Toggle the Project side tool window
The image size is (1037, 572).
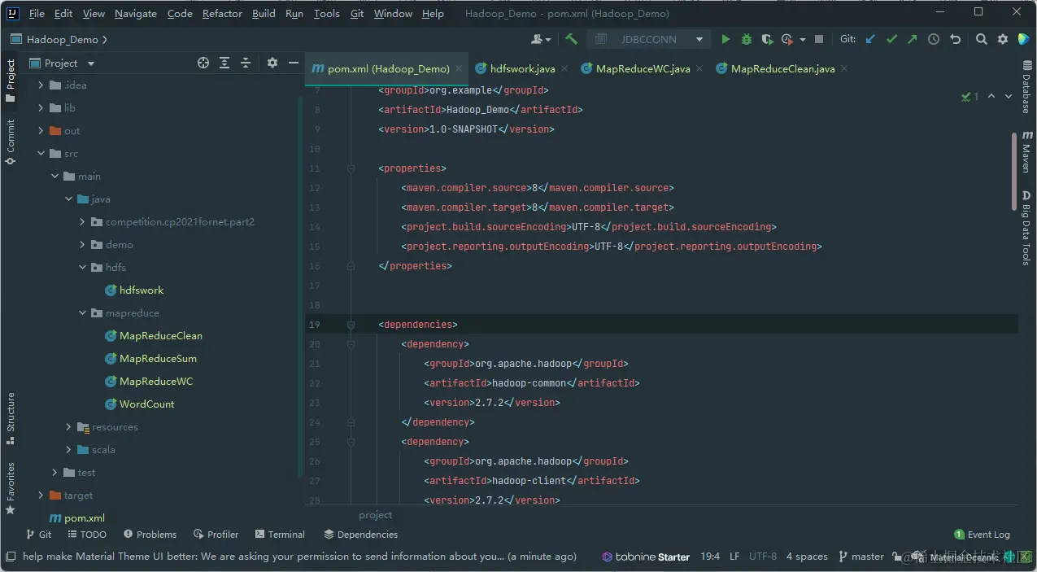pyautogui.click(x=11, y=80)
